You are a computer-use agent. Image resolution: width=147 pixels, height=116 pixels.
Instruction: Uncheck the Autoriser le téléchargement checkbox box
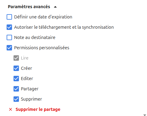(9, 27)
